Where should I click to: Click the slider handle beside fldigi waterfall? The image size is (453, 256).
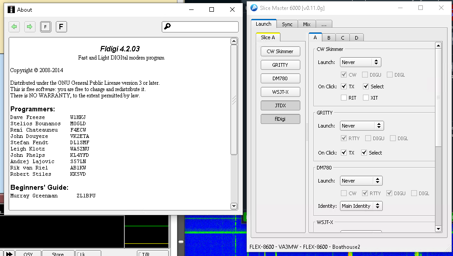click(x=181, y=242)
